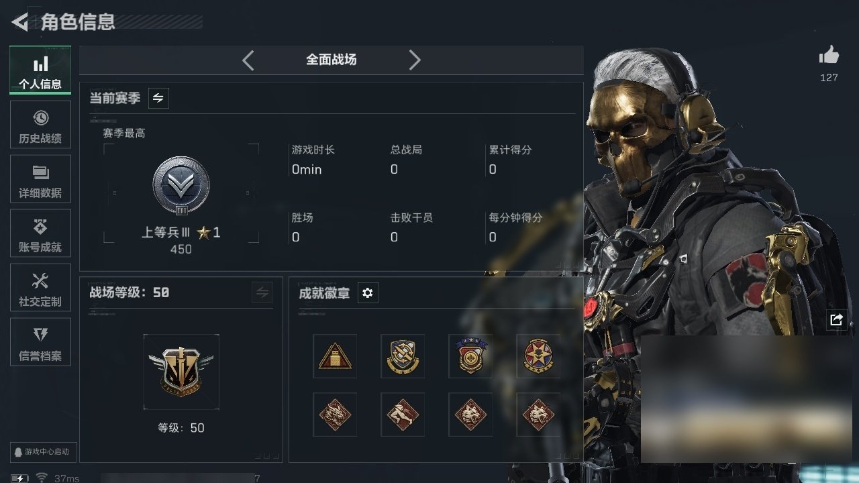This screenshot has width=859, height=483.
Task: Share the character profile via share icon
Action: (836, 320)
